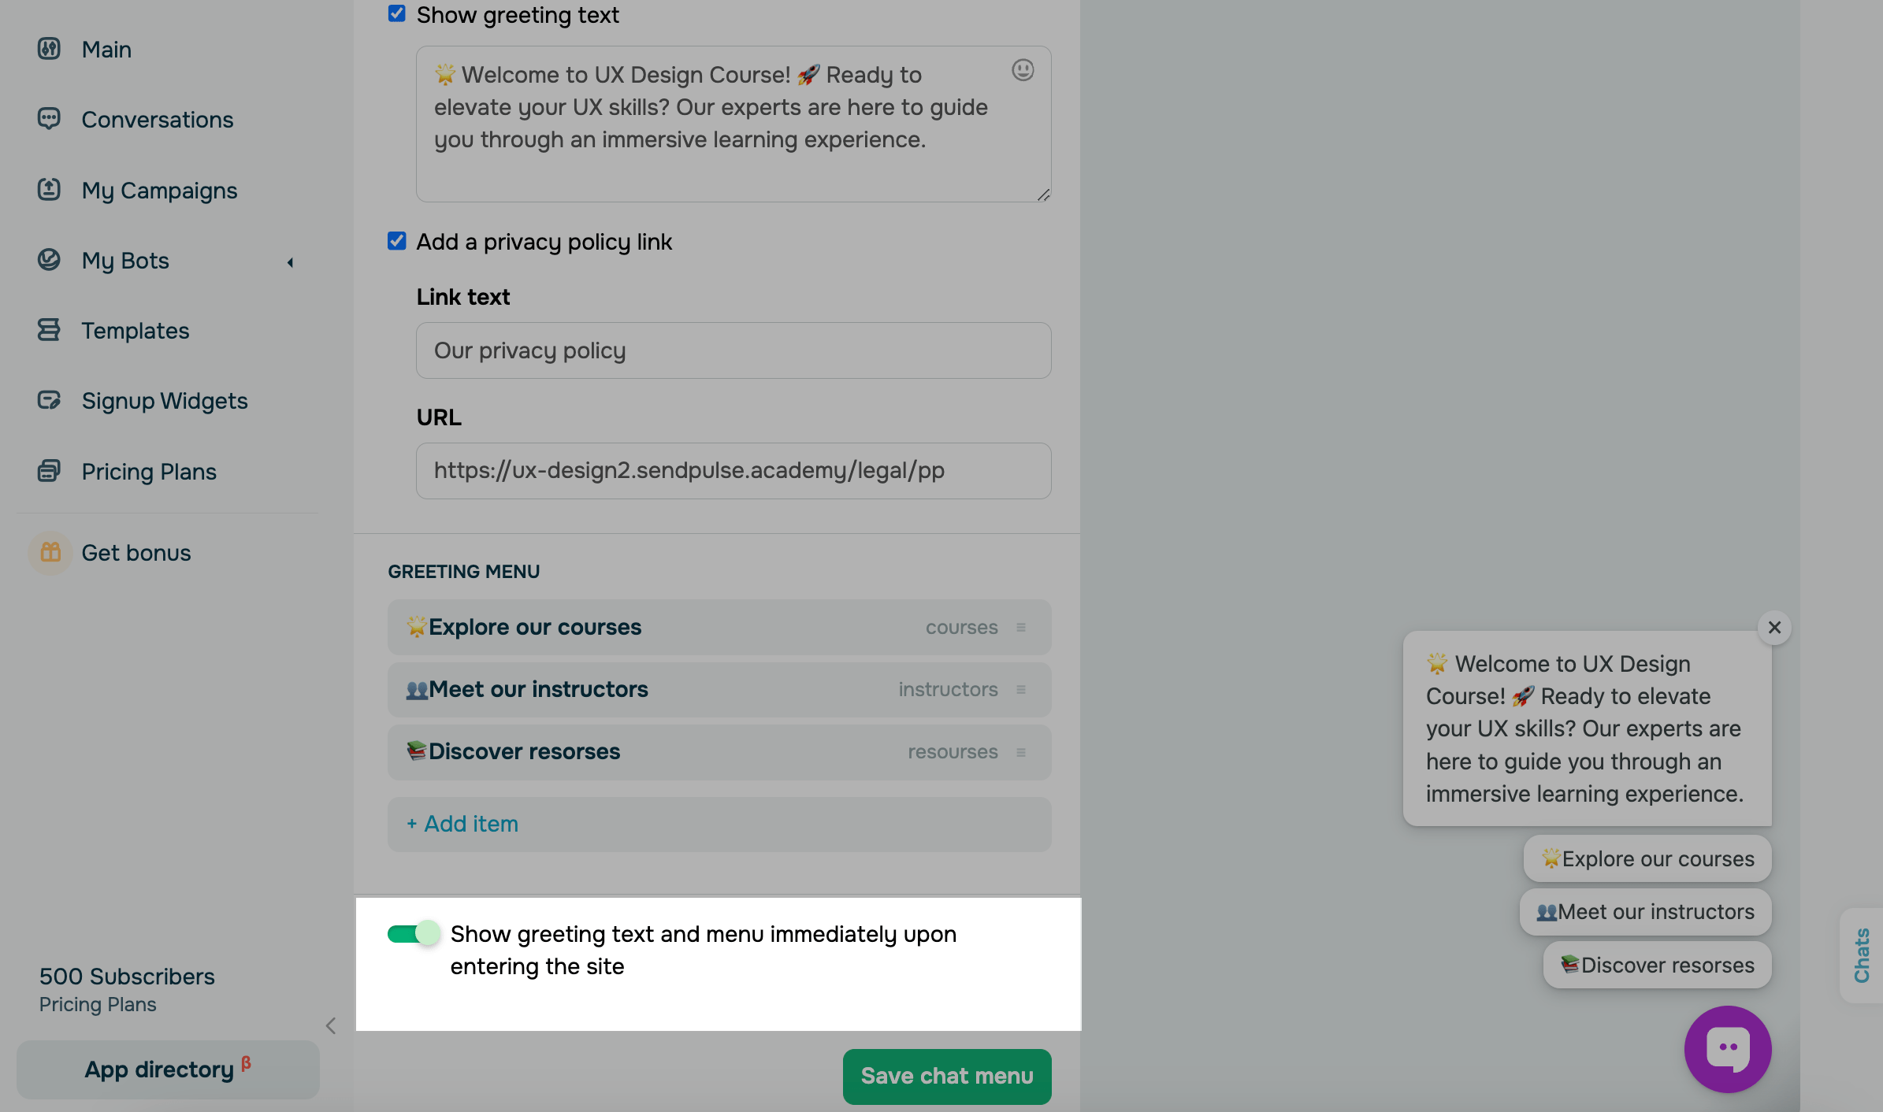Go to Templates in the sidebar
Image resolution: width=1883 pixels, height=1112 pixels.
pos(135,331)
